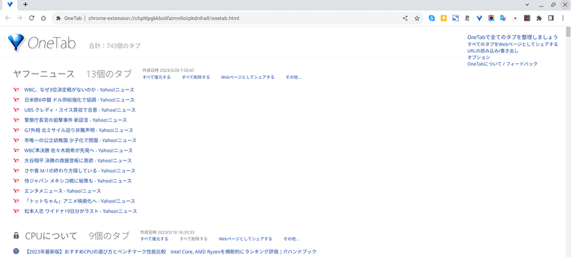Viewport: 571px width, 257px height.
Task: Open 警察庁長官の狙撃事件 新証言 link
Action: (x=75, y=120)
